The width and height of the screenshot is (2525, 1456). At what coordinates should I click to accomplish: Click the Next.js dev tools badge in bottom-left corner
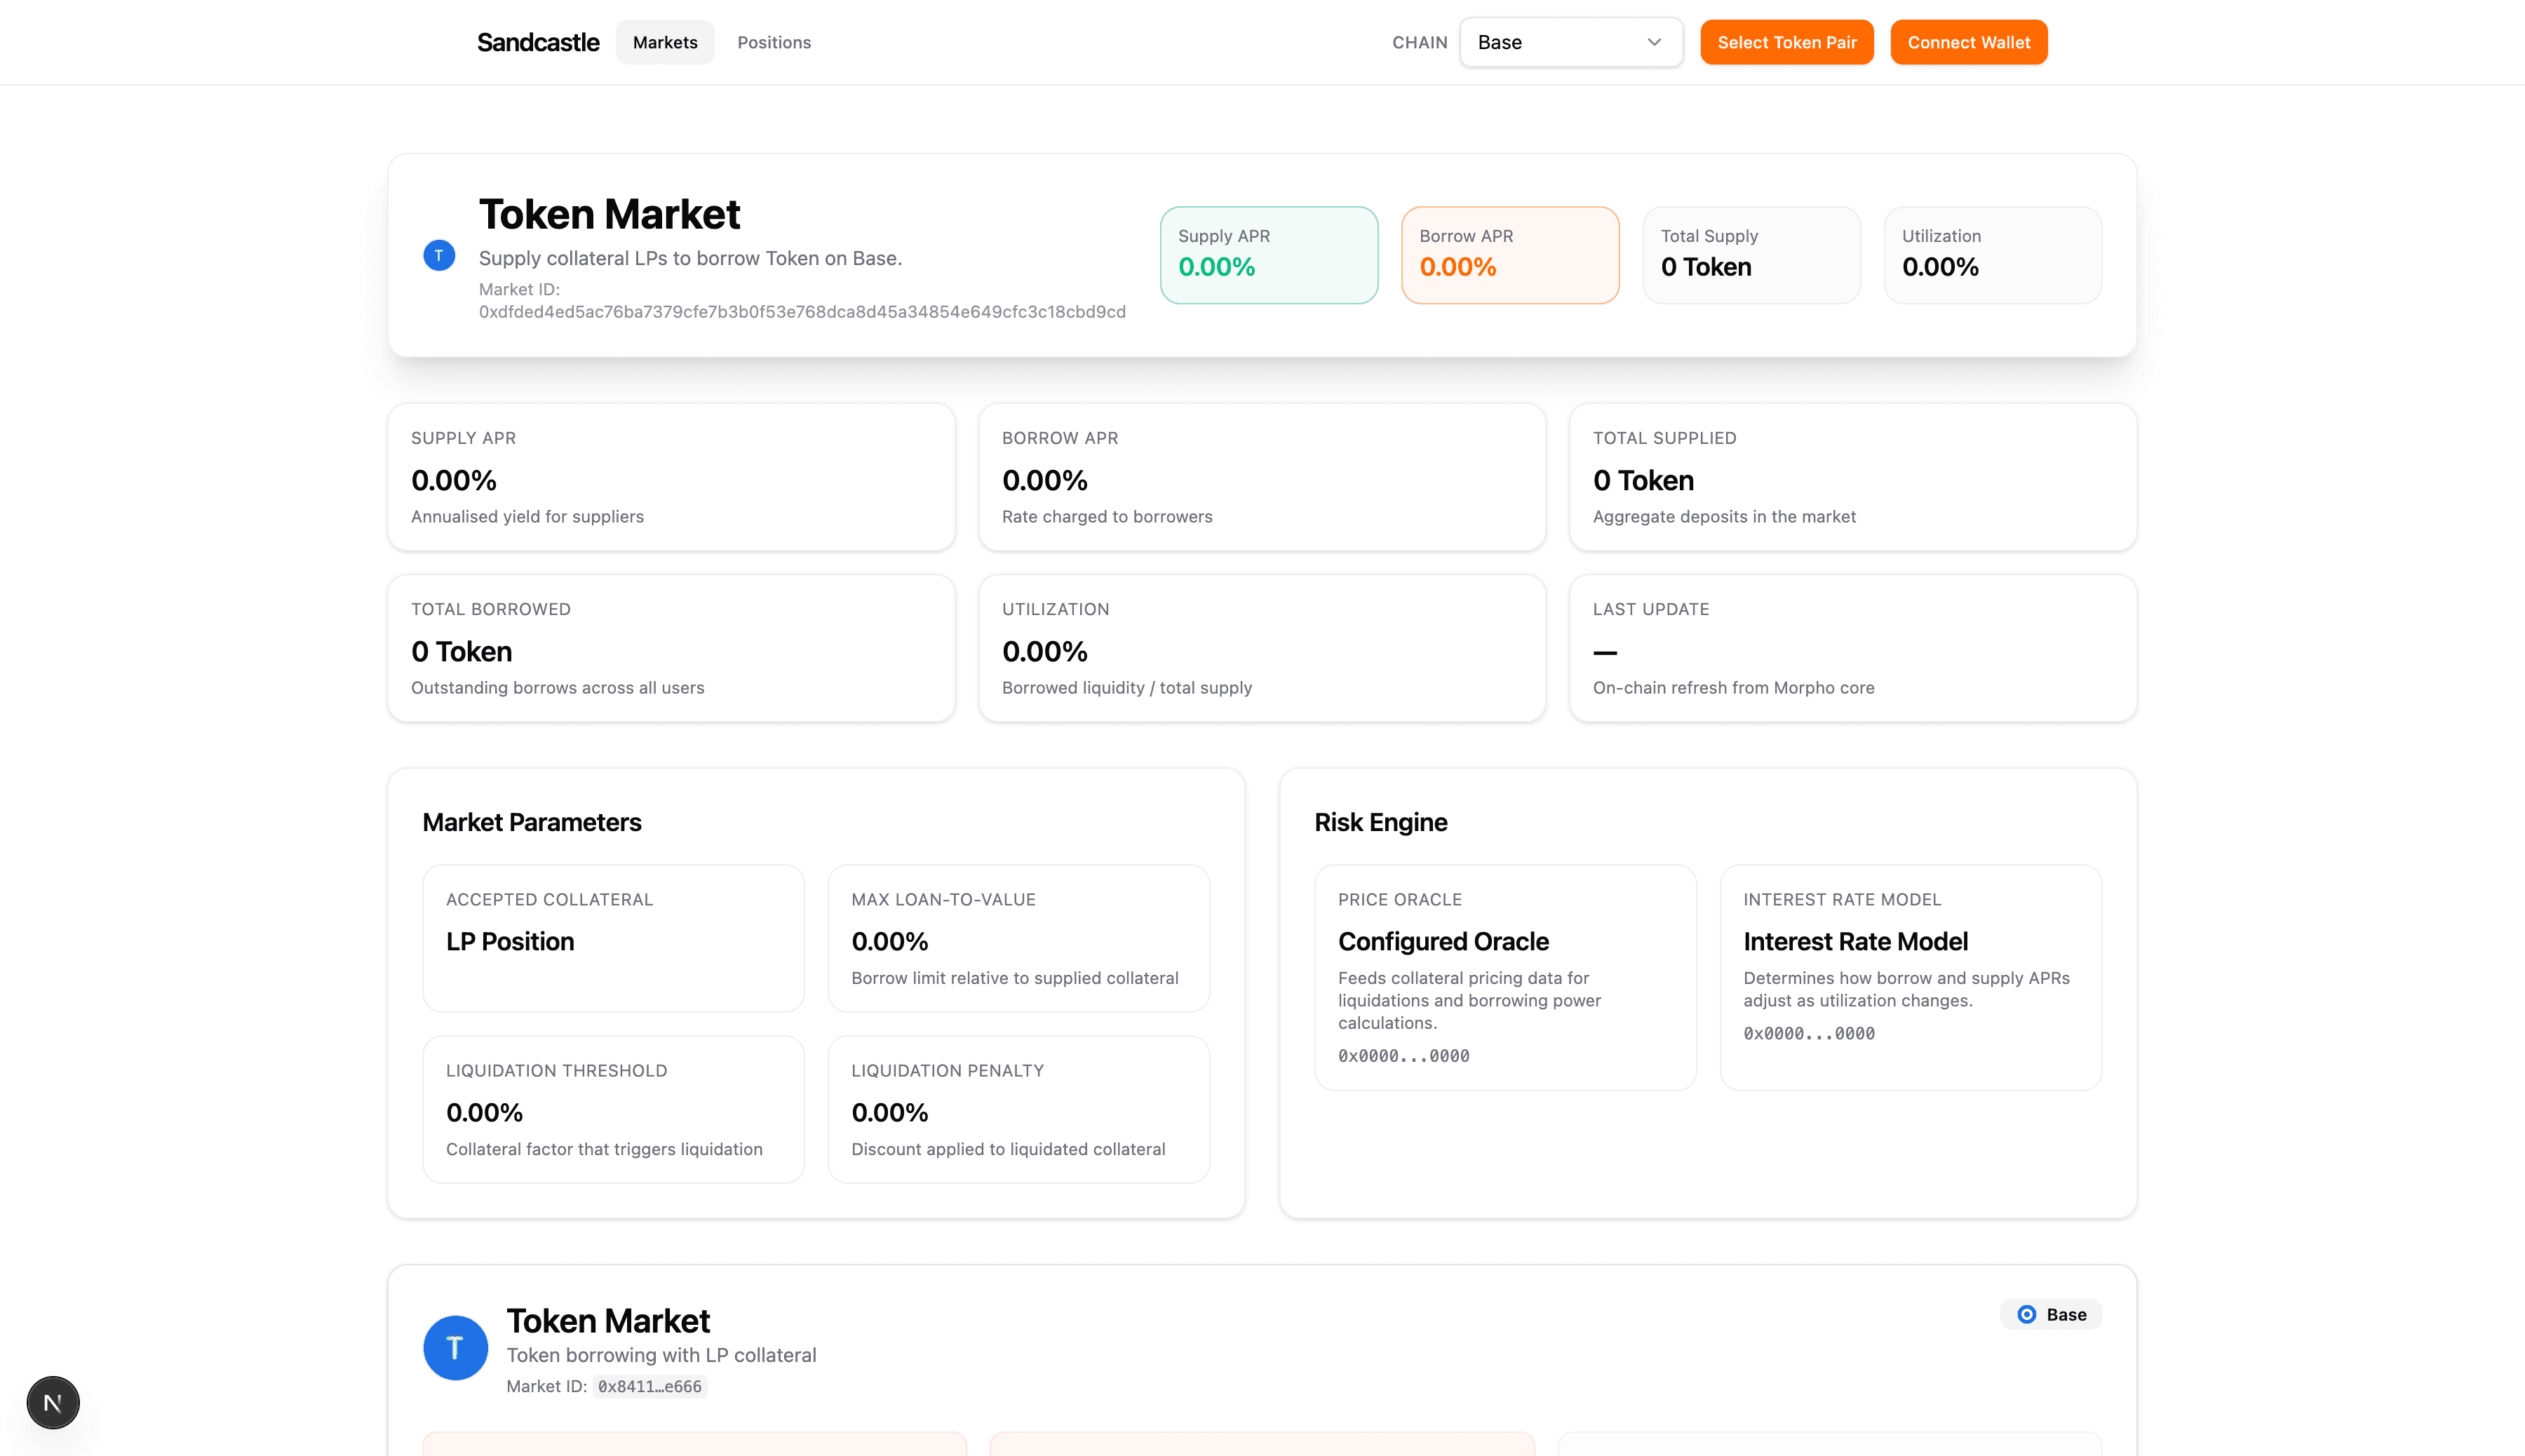52,1402
